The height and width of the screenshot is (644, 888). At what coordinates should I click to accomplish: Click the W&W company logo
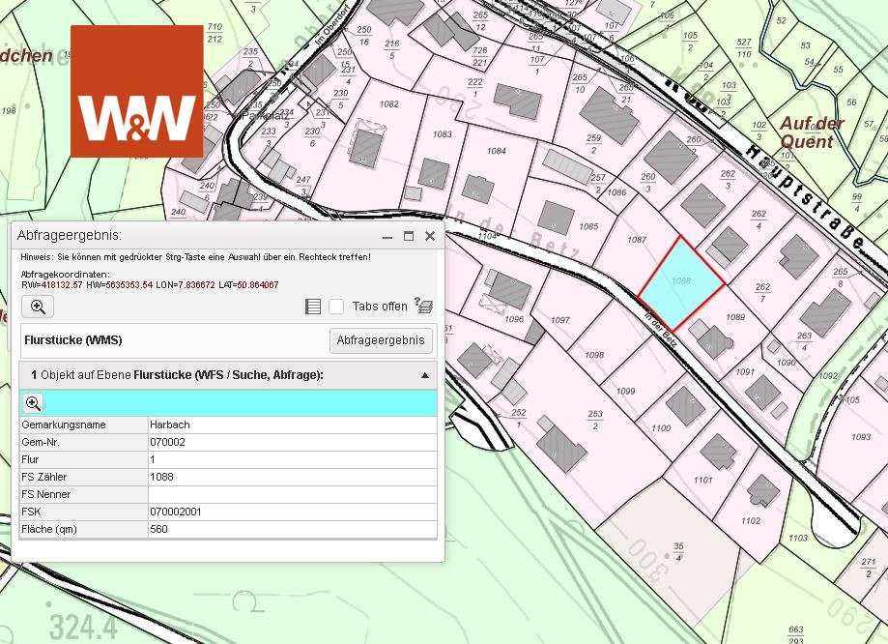coord(135,90)
